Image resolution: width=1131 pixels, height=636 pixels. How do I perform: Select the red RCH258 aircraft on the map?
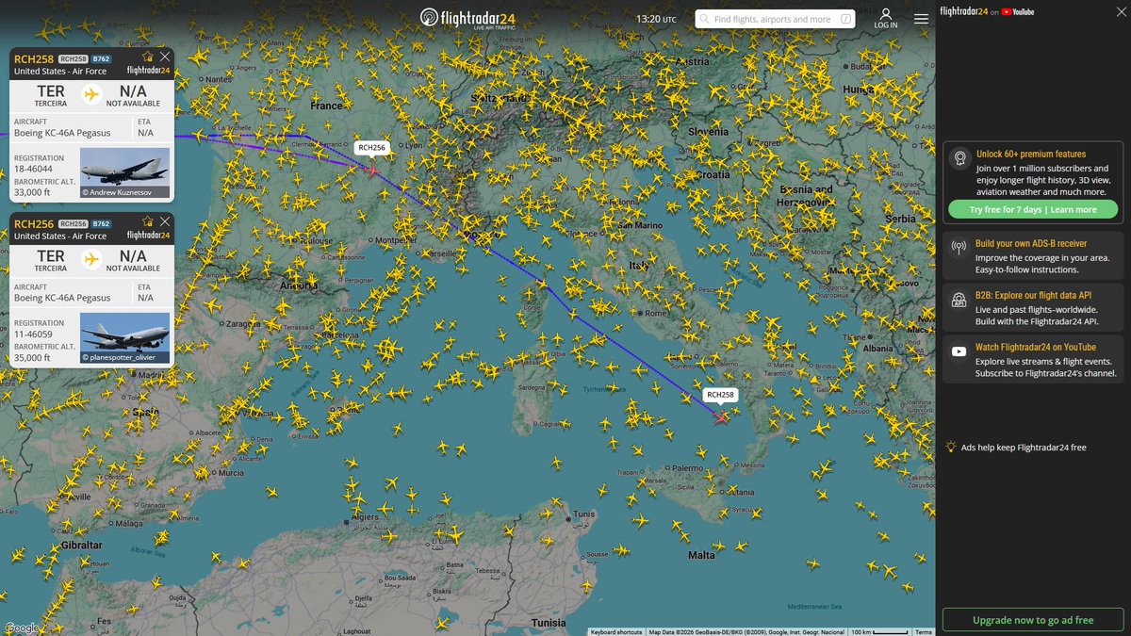[722, 416]
